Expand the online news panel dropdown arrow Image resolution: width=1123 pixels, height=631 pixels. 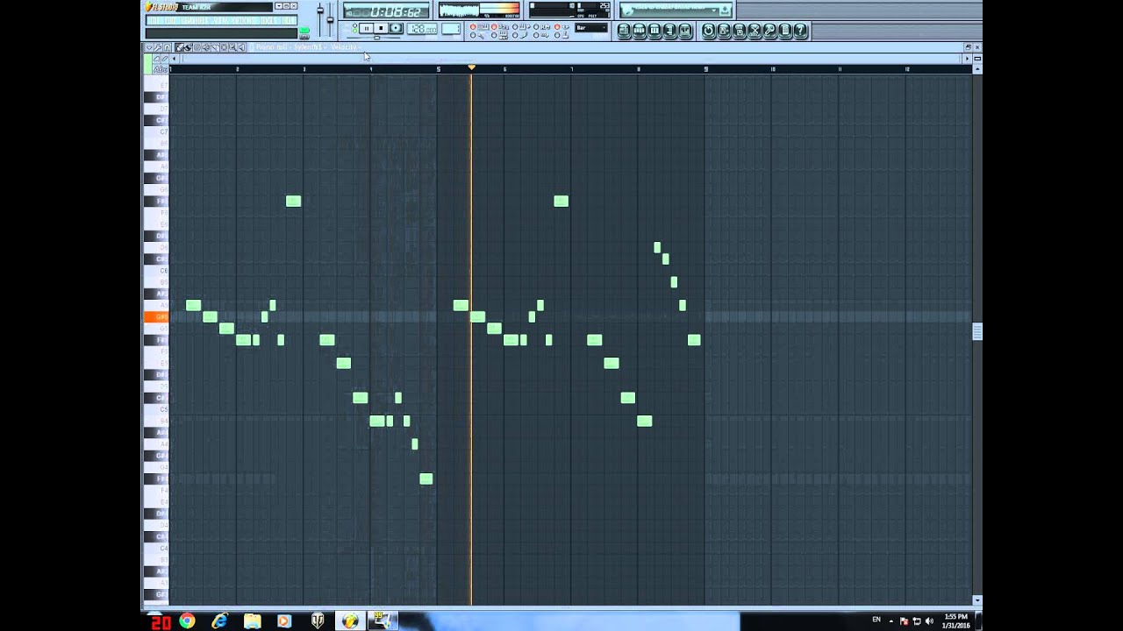click(713, 11)
